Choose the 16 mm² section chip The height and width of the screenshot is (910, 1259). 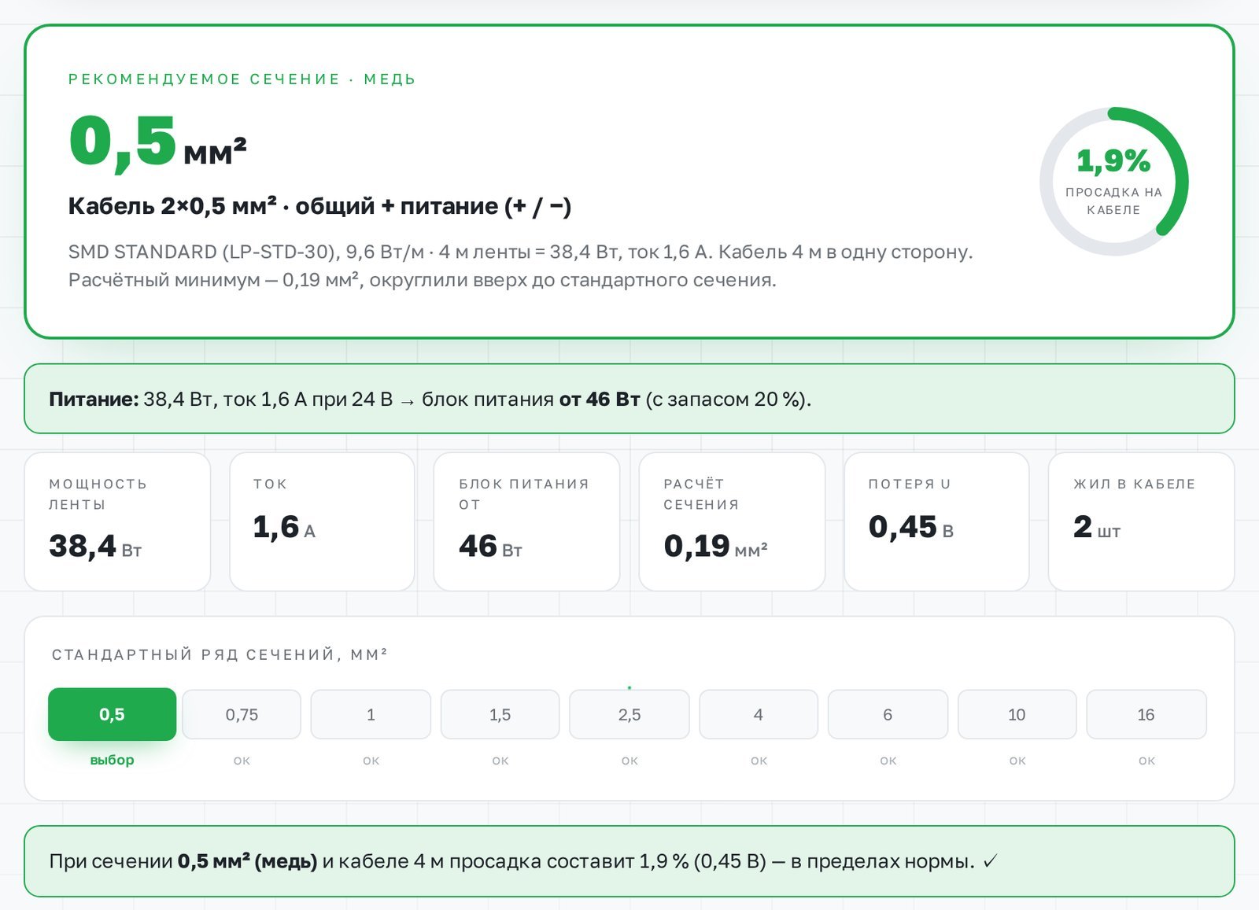pos(1146,714)
